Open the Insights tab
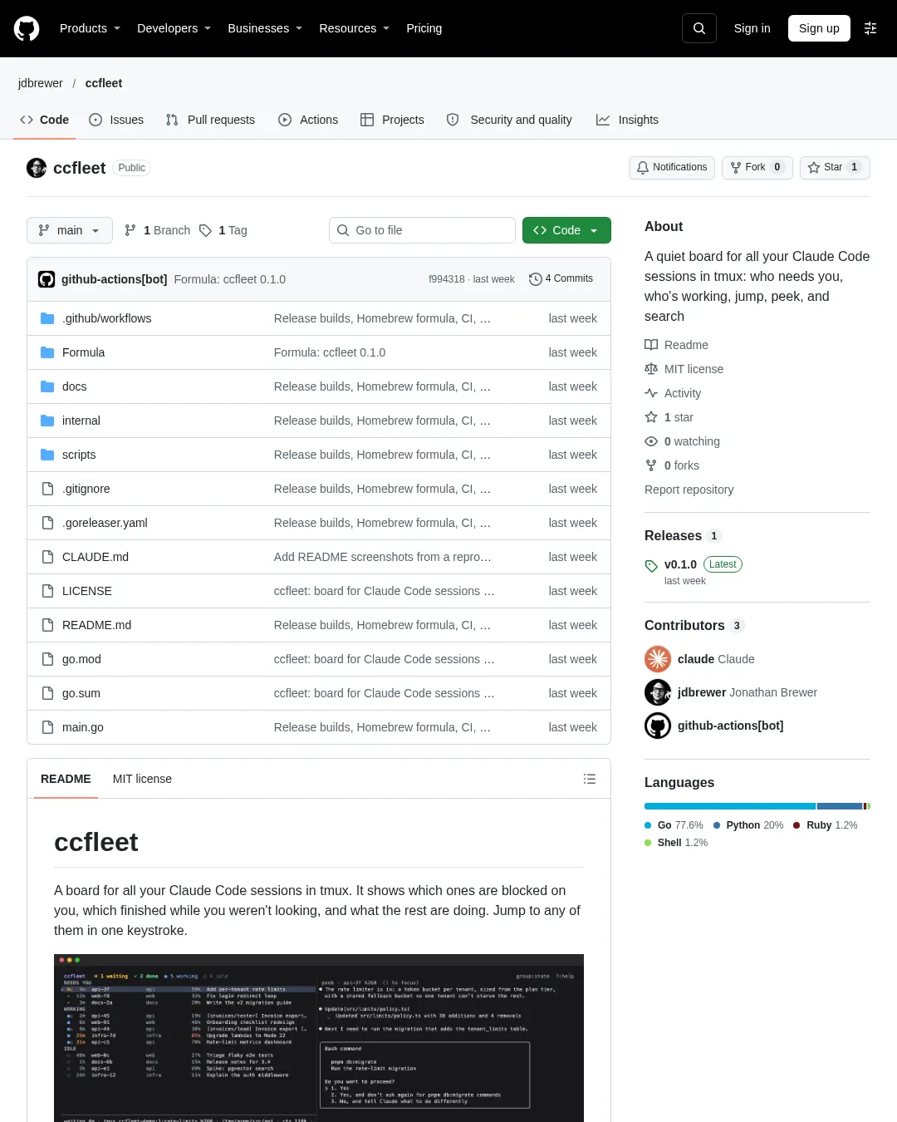Viewport: 897px width, 1122px height. tap(627, 120)
